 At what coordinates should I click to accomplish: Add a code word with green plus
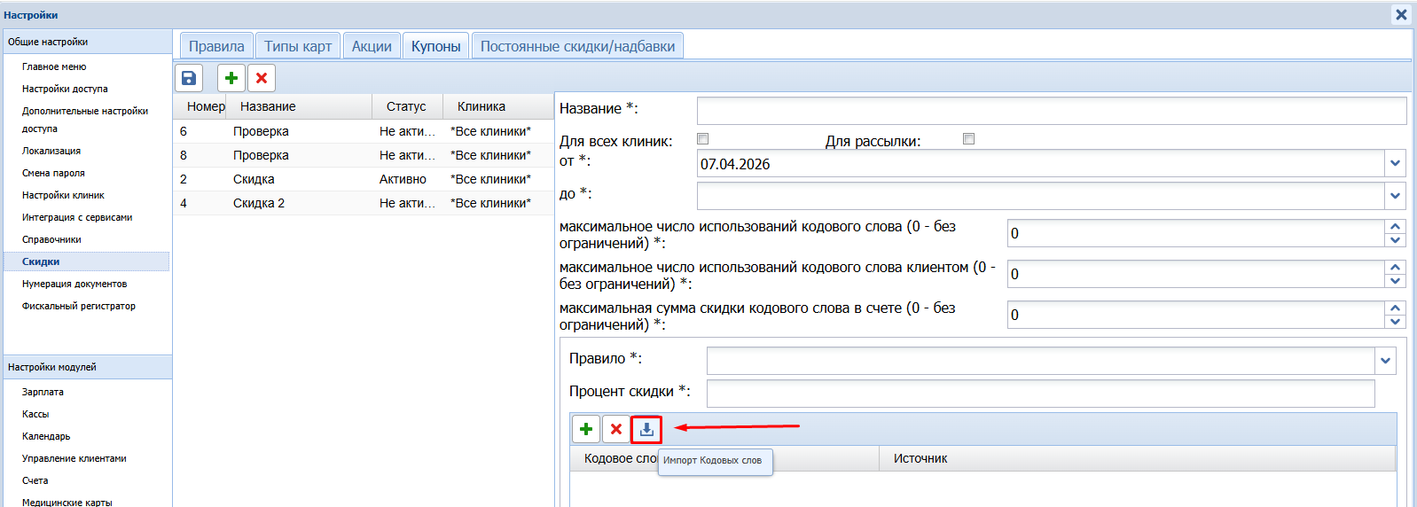tap(586, 430)
